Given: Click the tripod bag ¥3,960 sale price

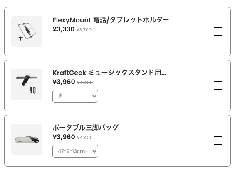Looking at the screenshot, I should click(x=64, y=137).
